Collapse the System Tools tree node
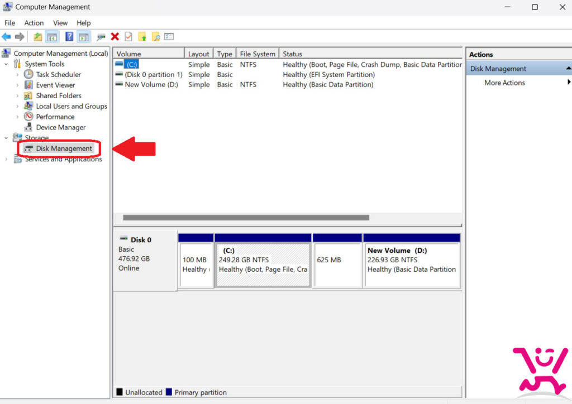Viewport: 572px width, 404px height. [x=6, y=64]
